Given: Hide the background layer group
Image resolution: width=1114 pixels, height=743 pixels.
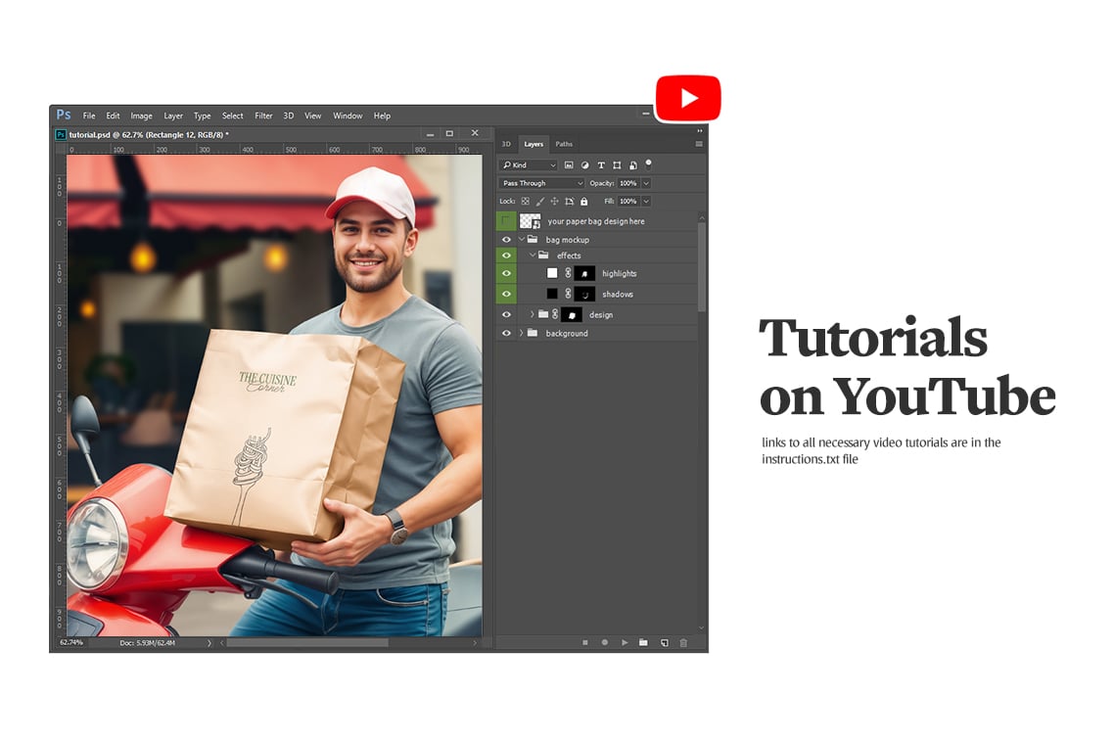Looking at the screenshot, I should tap(506, 333).
